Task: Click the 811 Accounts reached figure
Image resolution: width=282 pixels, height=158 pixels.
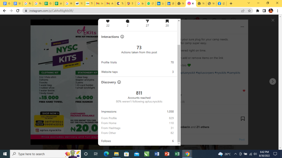Action: [x=139, y=93]
